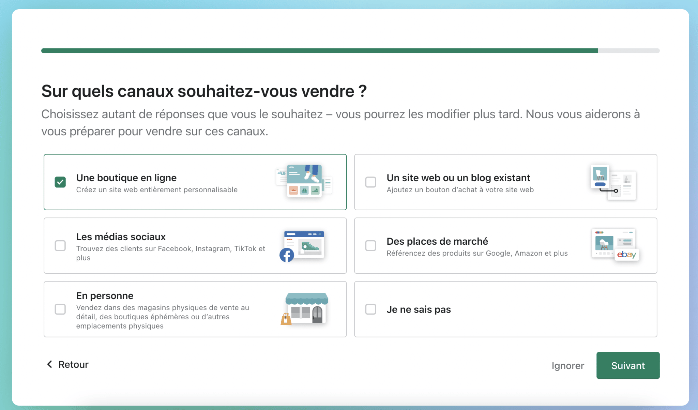
Task: Check the Je ne sais pas option
Action: click(370, 309)
